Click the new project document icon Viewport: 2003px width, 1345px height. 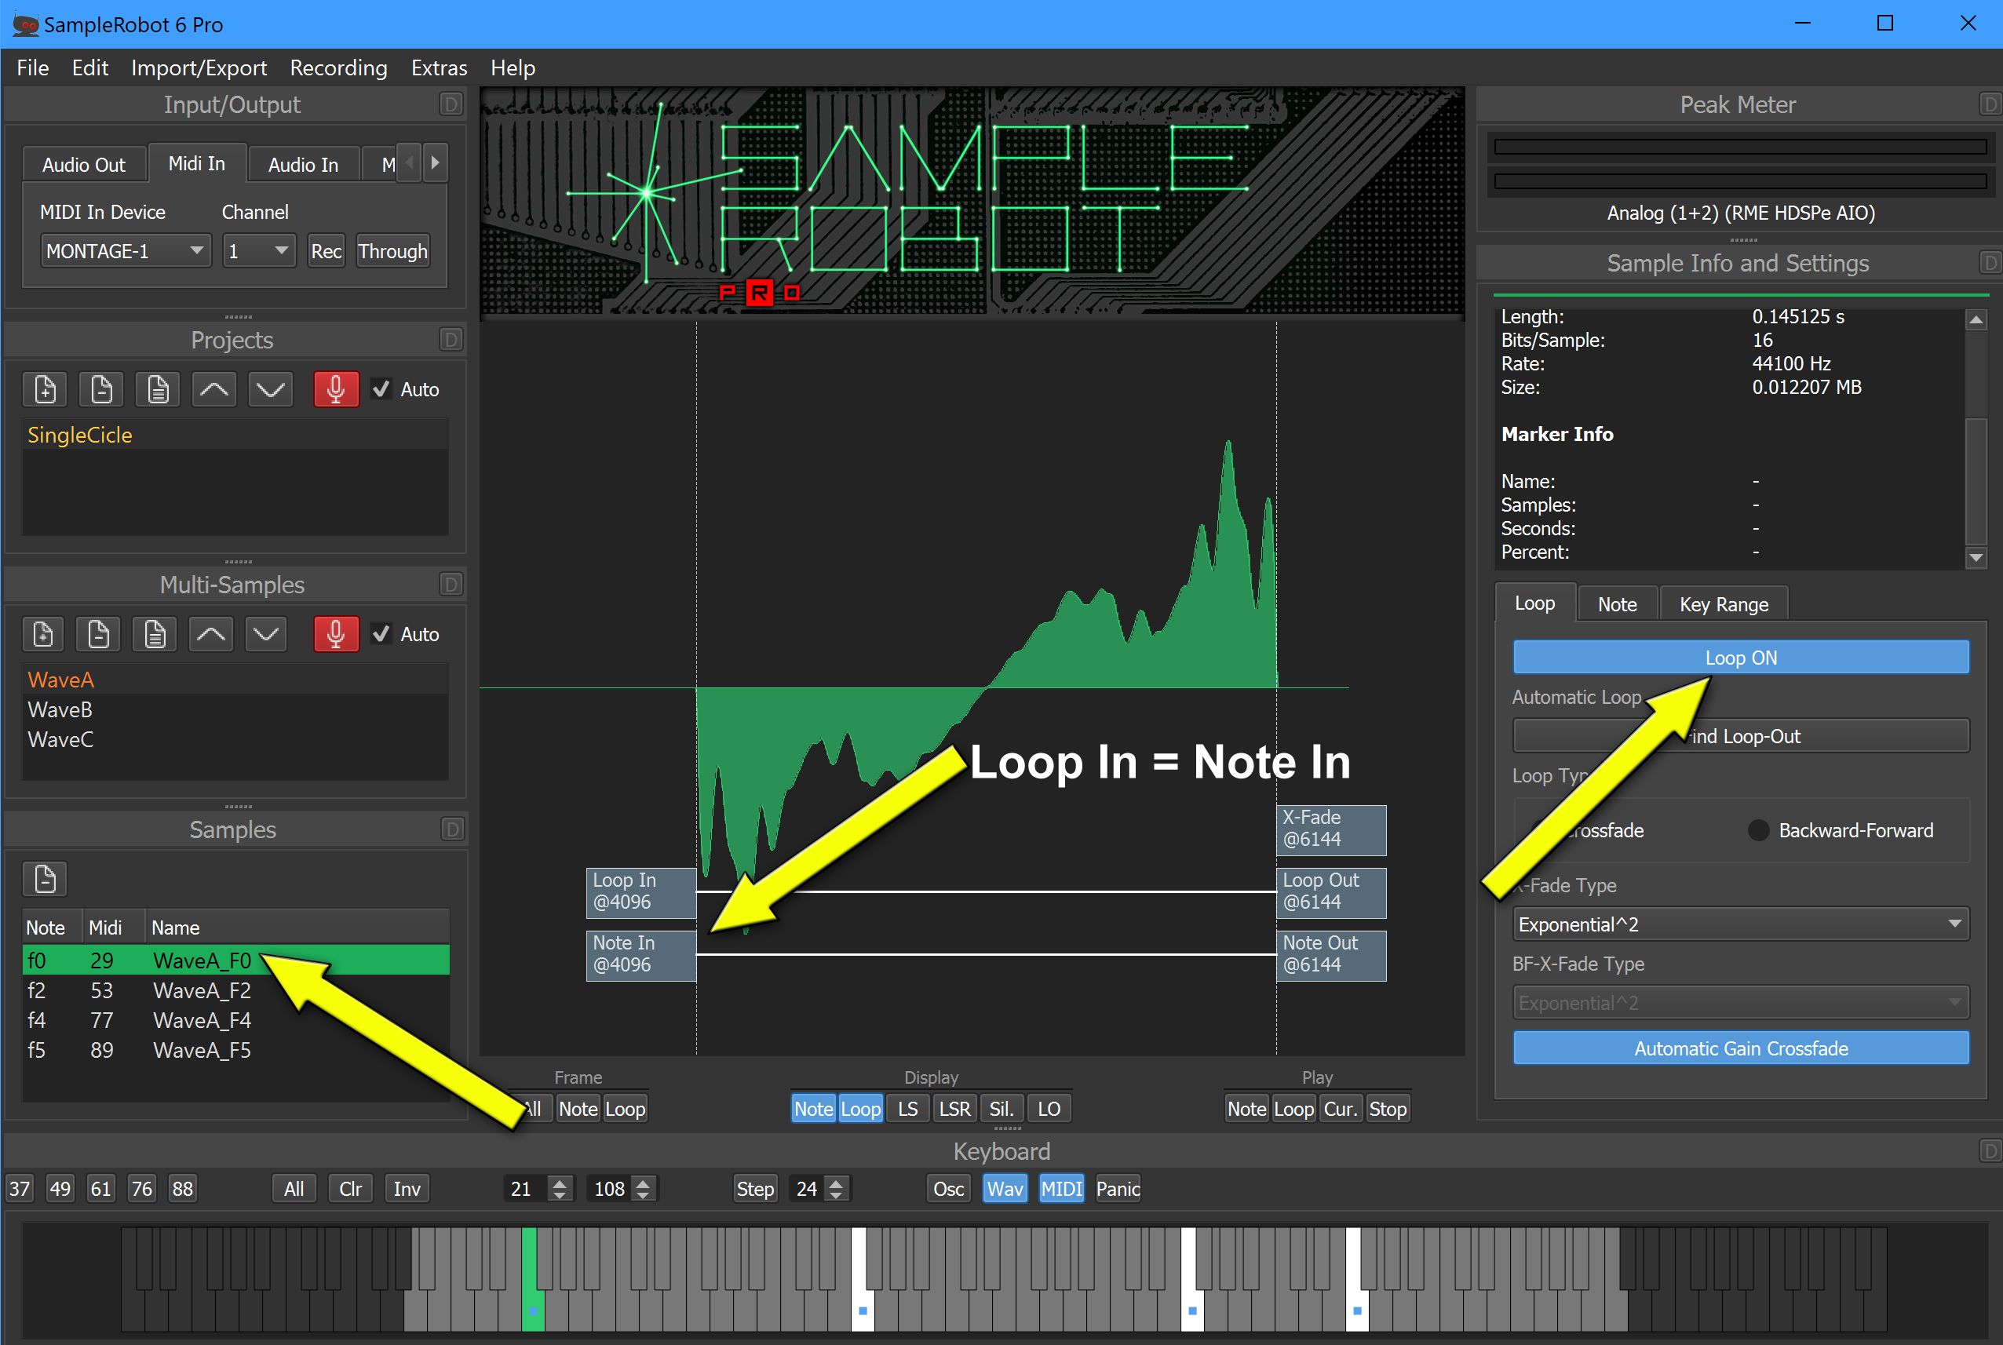click(x=46, y=389)
